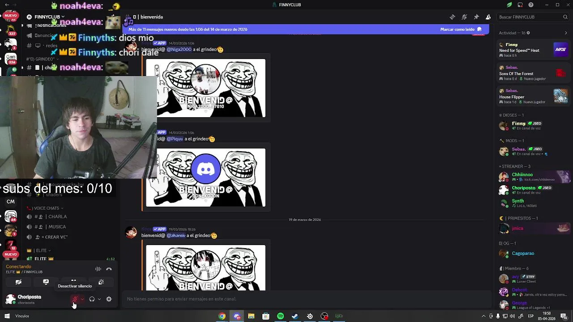Open Sebas Sons Of The Forest activity card
Viewport: 573px width, 322px height.
point(534,73)
